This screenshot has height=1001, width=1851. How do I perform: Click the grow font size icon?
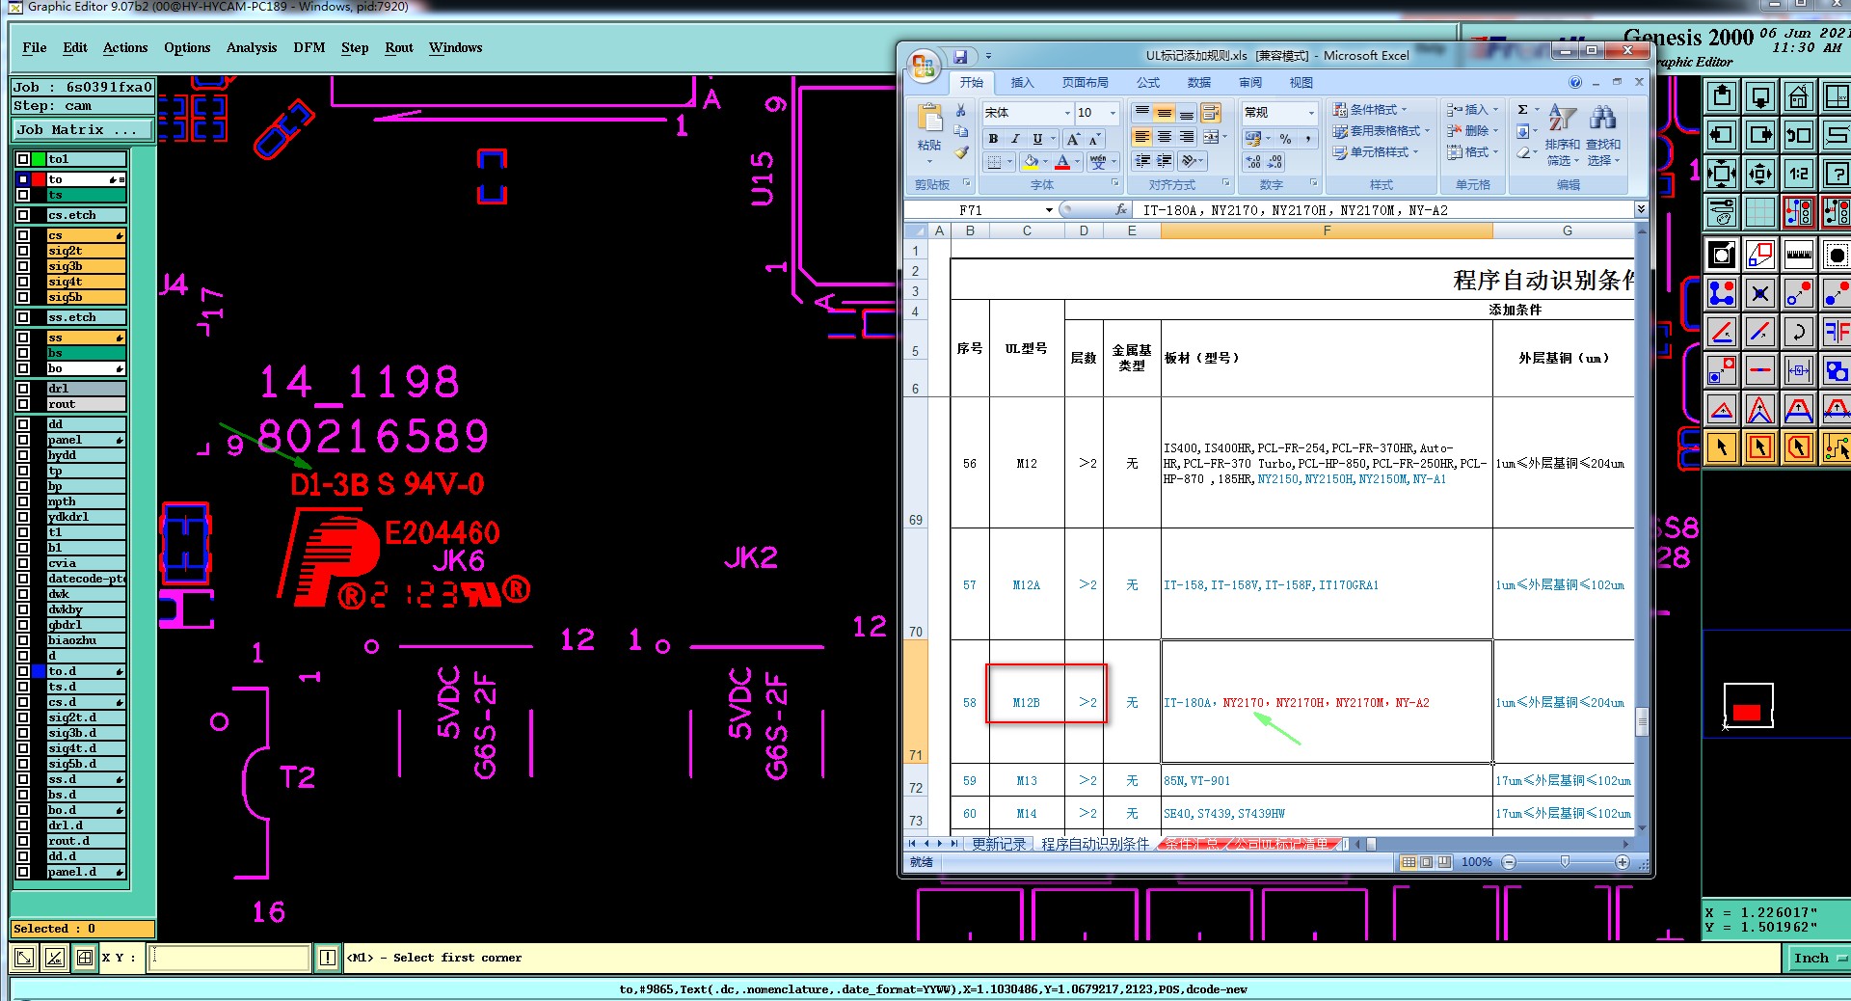1073,139
